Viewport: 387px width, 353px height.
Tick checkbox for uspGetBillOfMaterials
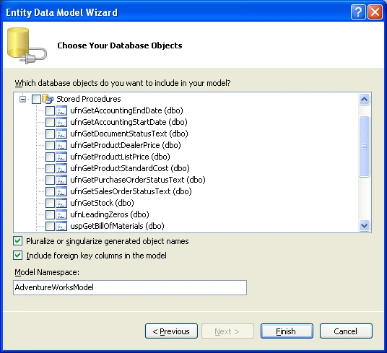tap(50, 226)
